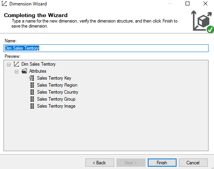Select the Dim Sales Territory dimension icon in preview
Screen dimensions: 214x169
click(16, 64)
